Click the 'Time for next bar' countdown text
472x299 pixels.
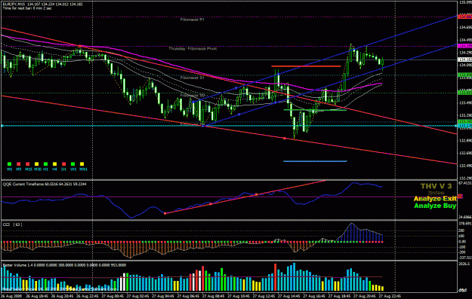click(27, 8)
